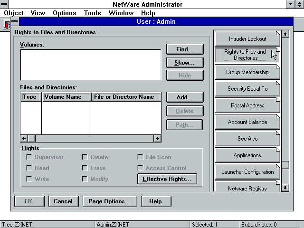Click Admin.ZXNET in status bar
Viewport: 304px width, 228px height.
point(142,225)
